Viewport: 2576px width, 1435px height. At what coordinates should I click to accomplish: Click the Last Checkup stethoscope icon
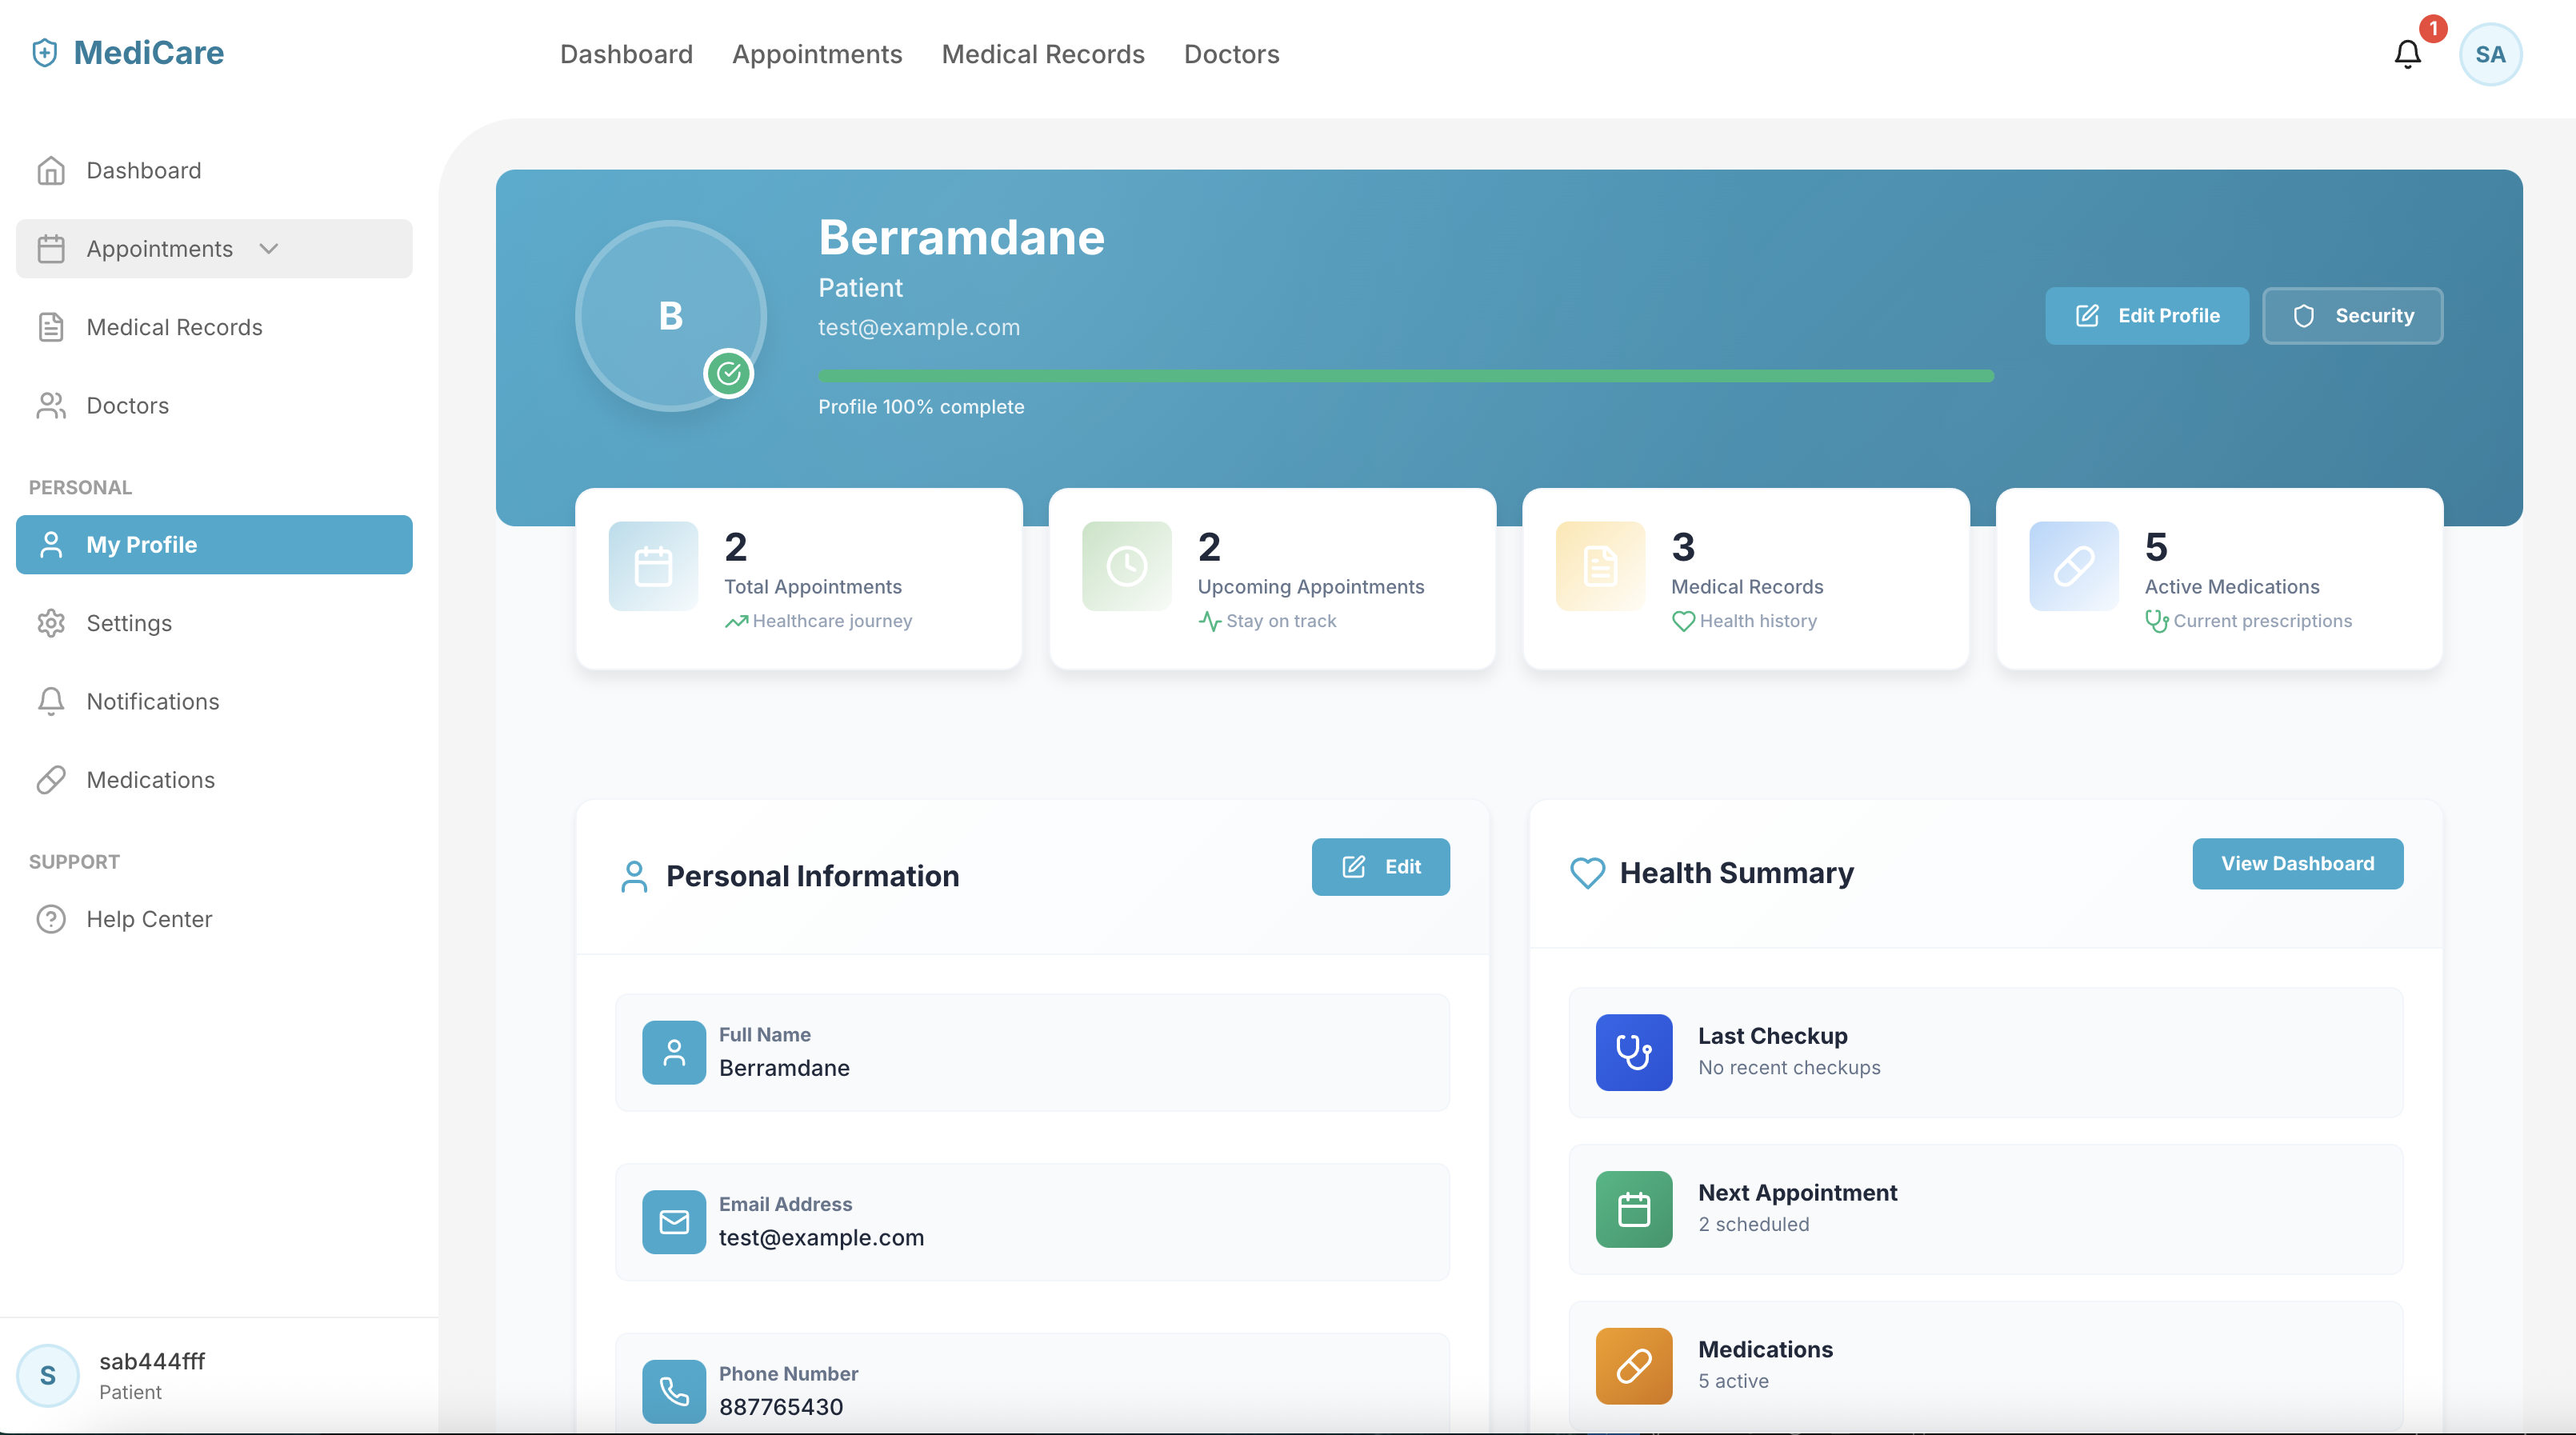[x=1633, y=1052]
